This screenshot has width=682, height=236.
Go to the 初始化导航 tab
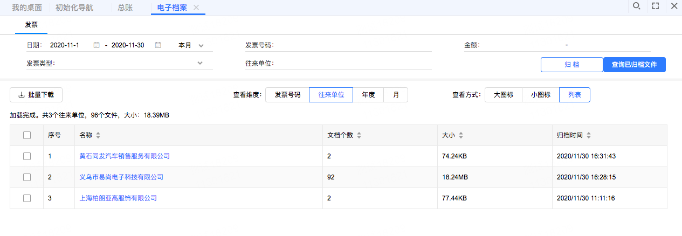click(74, 8)
